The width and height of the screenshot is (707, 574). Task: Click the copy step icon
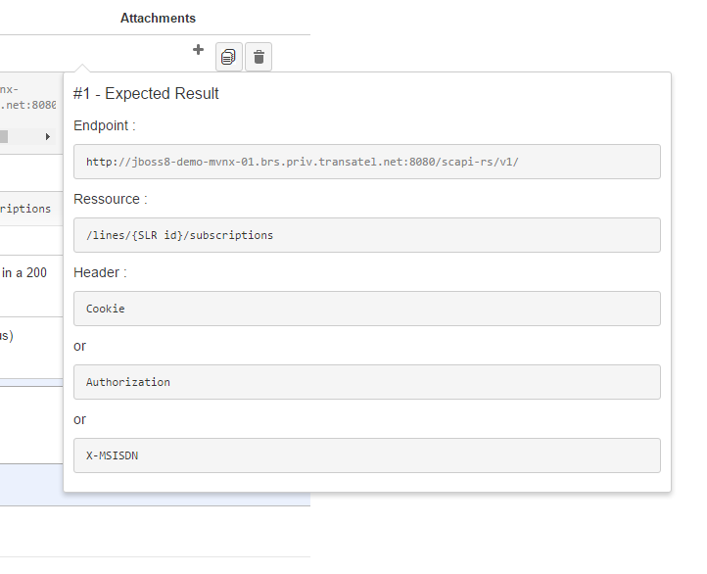click(228, 57)
